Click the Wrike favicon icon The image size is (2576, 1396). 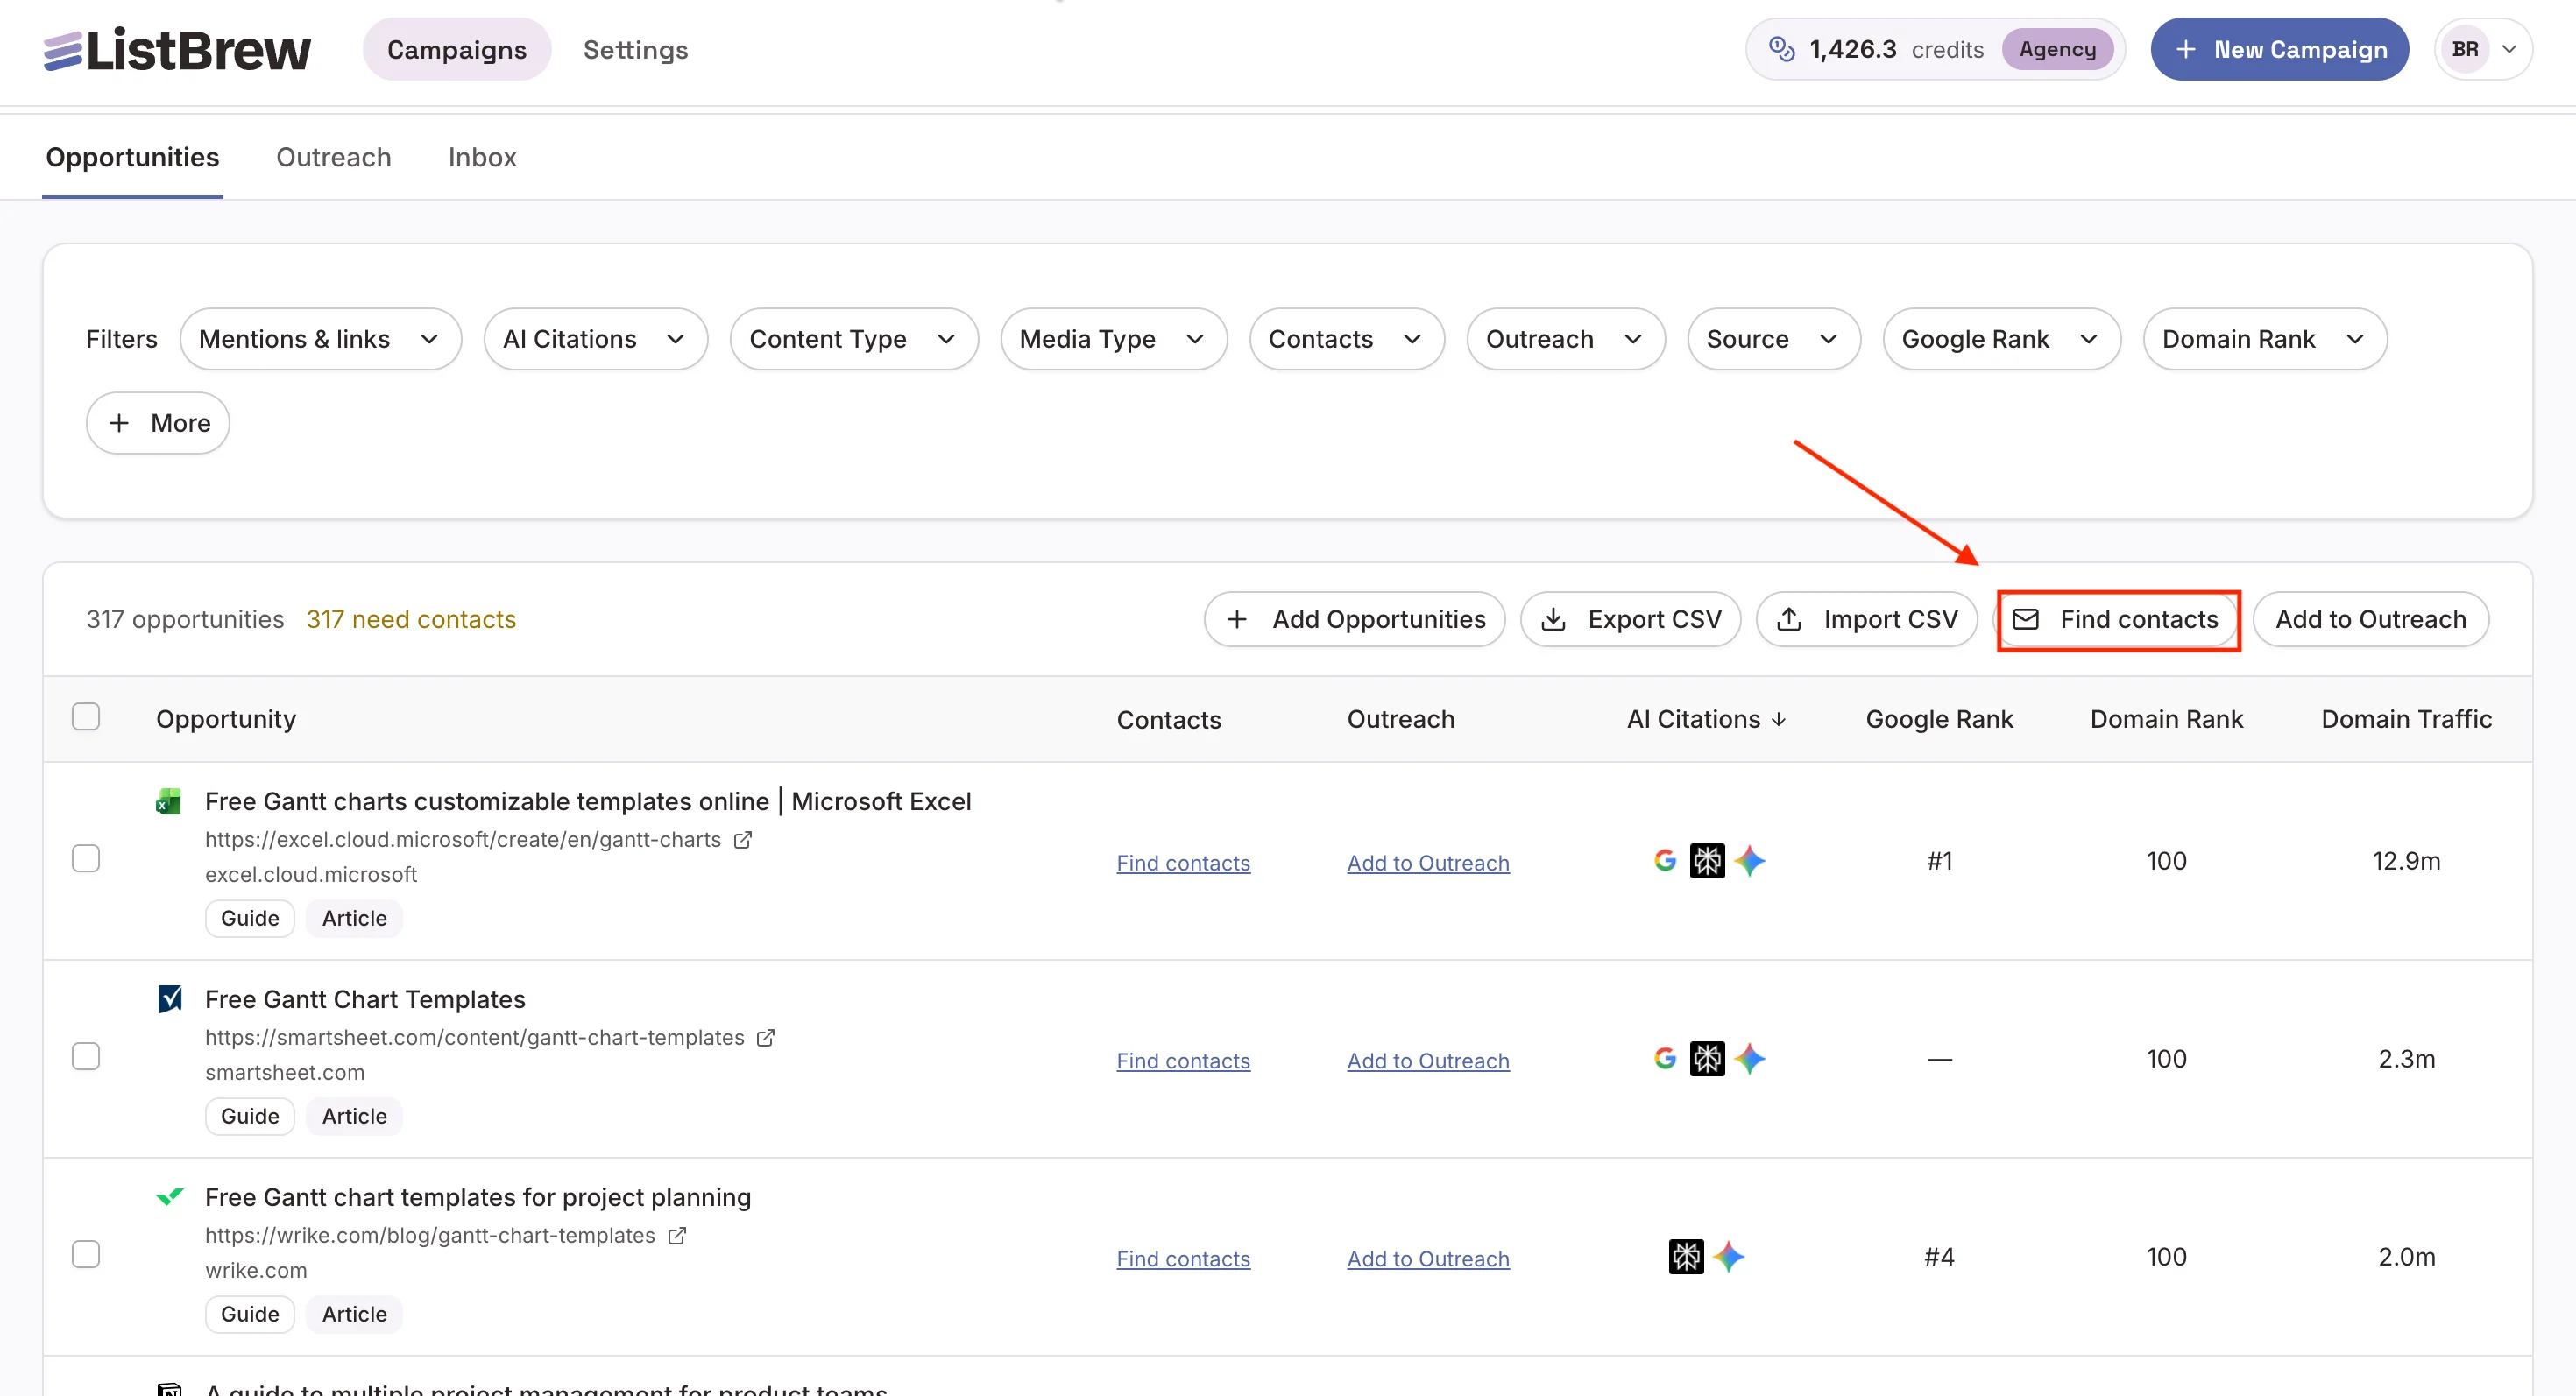click(170, 1196)
